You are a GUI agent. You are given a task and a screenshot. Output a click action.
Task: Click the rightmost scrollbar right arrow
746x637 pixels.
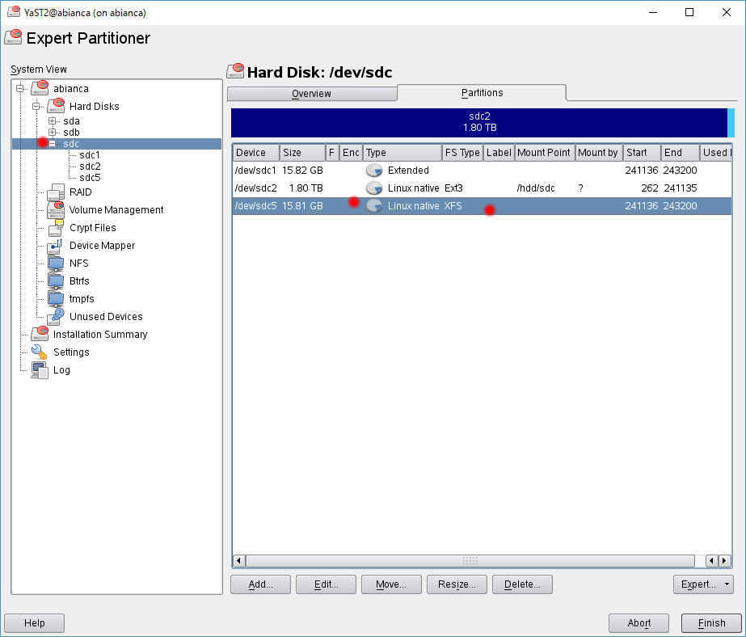coord(725,561)
